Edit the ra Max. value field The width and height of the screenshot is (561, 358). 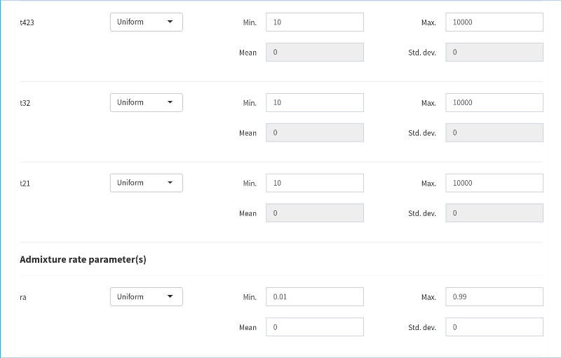point(494,297)
